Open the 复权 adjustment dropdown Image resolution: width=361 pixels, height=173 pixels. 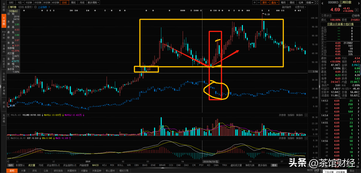point(265,2)
